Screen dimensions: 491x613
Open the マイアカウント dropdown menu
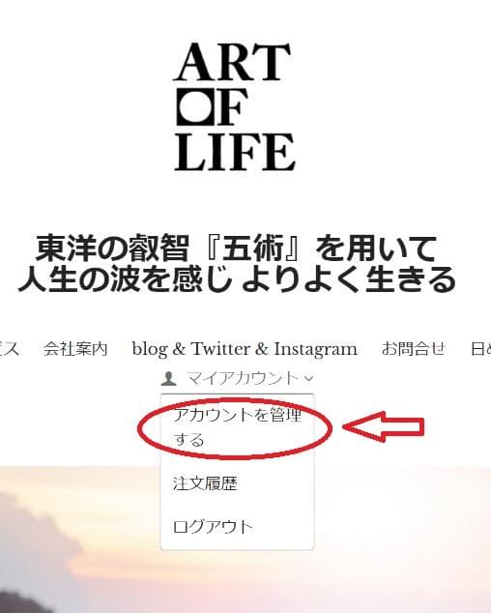[x=238, y=378]
